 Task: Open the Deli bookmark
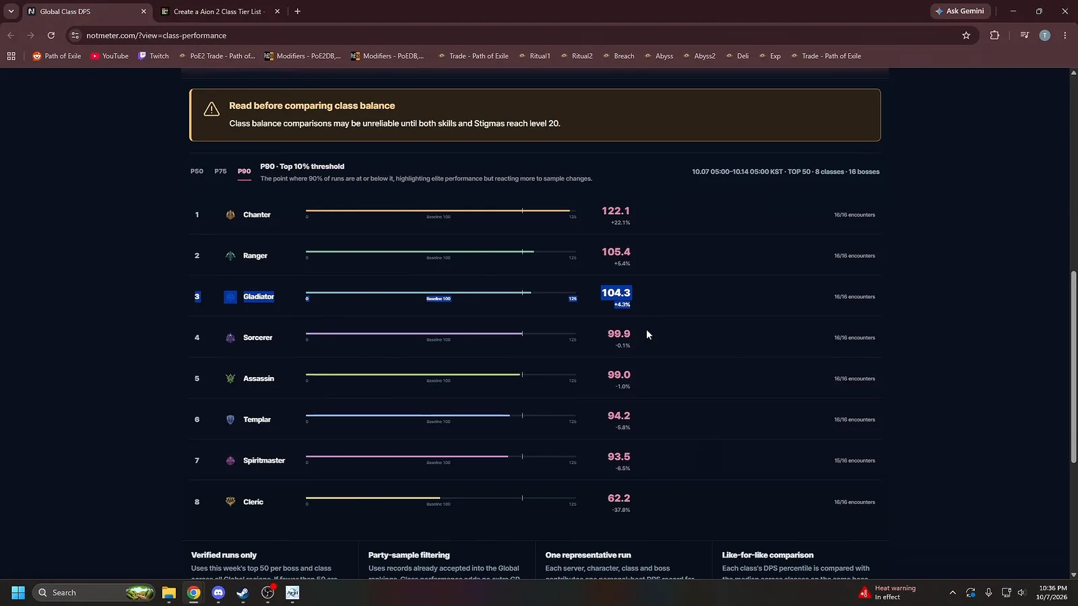737,57
